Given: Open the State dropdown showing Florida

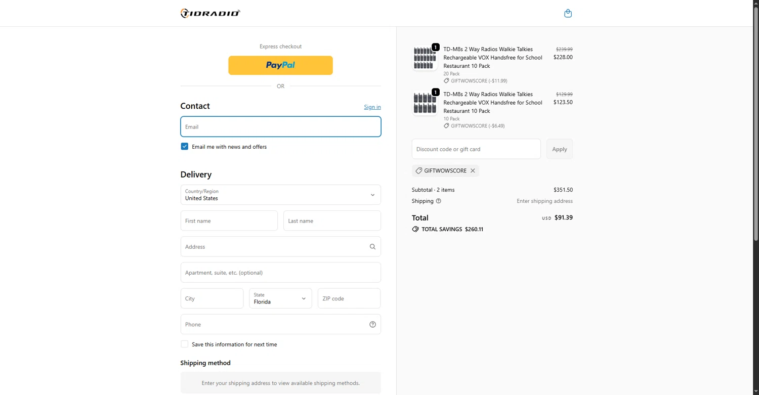Looking at the screenshot, I should click(280, 298).
